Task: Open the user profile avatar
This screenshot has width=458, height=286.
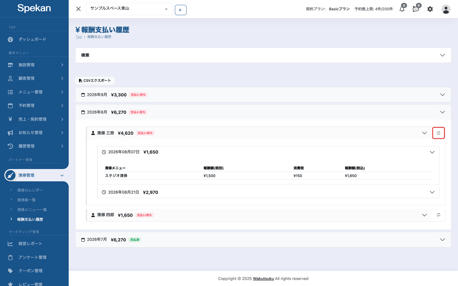Action: tap(446, 9)
